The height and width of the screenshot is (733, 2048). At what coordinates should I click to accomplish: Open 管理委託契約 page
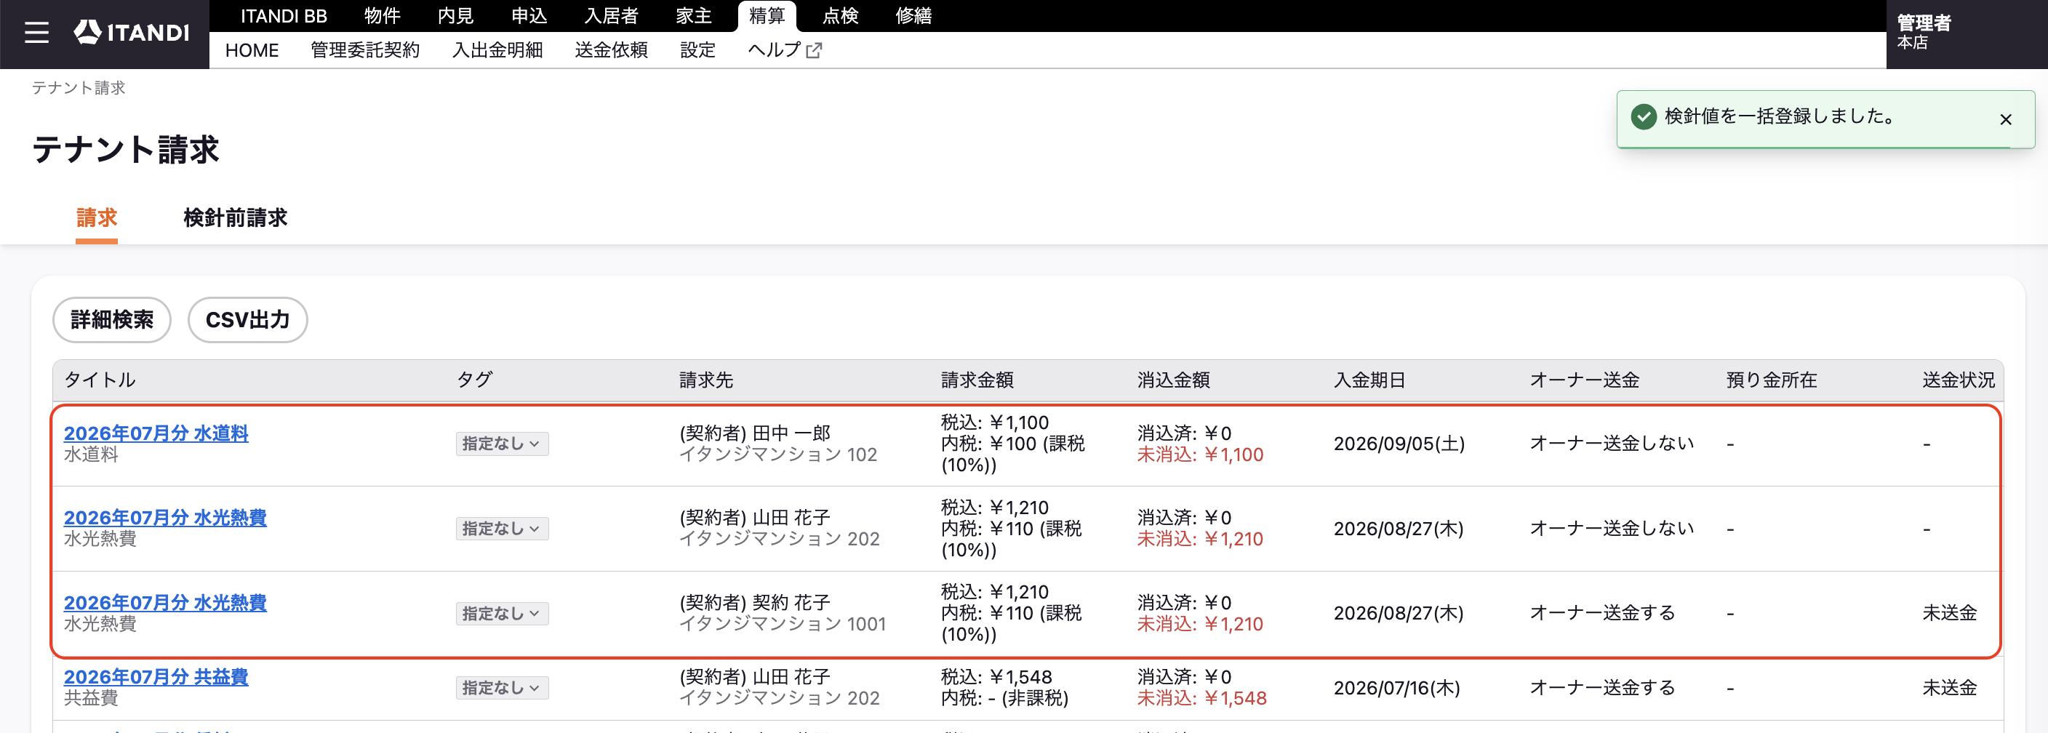(365, 50)
